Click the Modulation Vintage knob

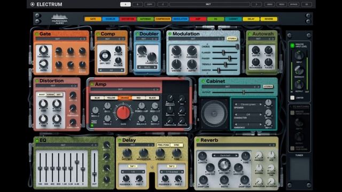176,65
